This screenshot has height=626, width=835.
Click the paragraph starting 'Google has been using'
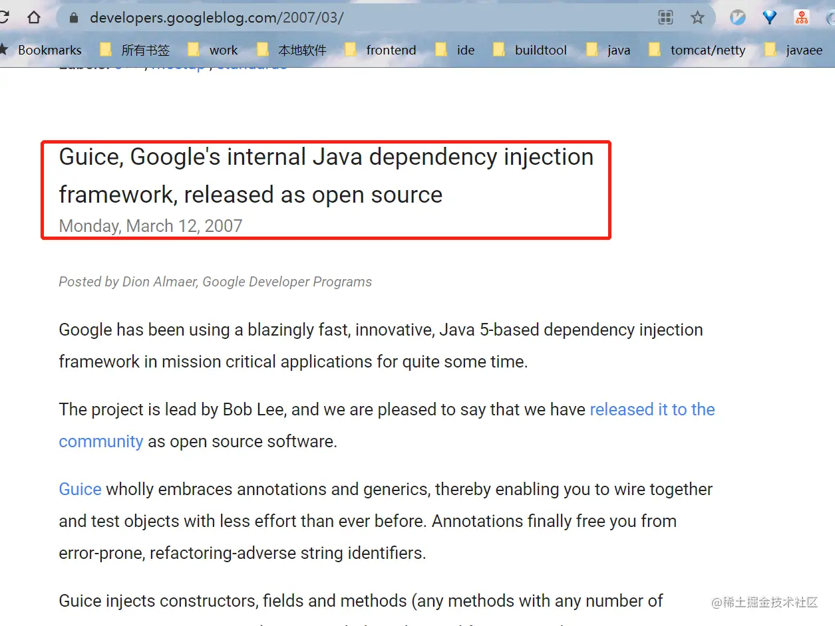(x=381, y=346)
